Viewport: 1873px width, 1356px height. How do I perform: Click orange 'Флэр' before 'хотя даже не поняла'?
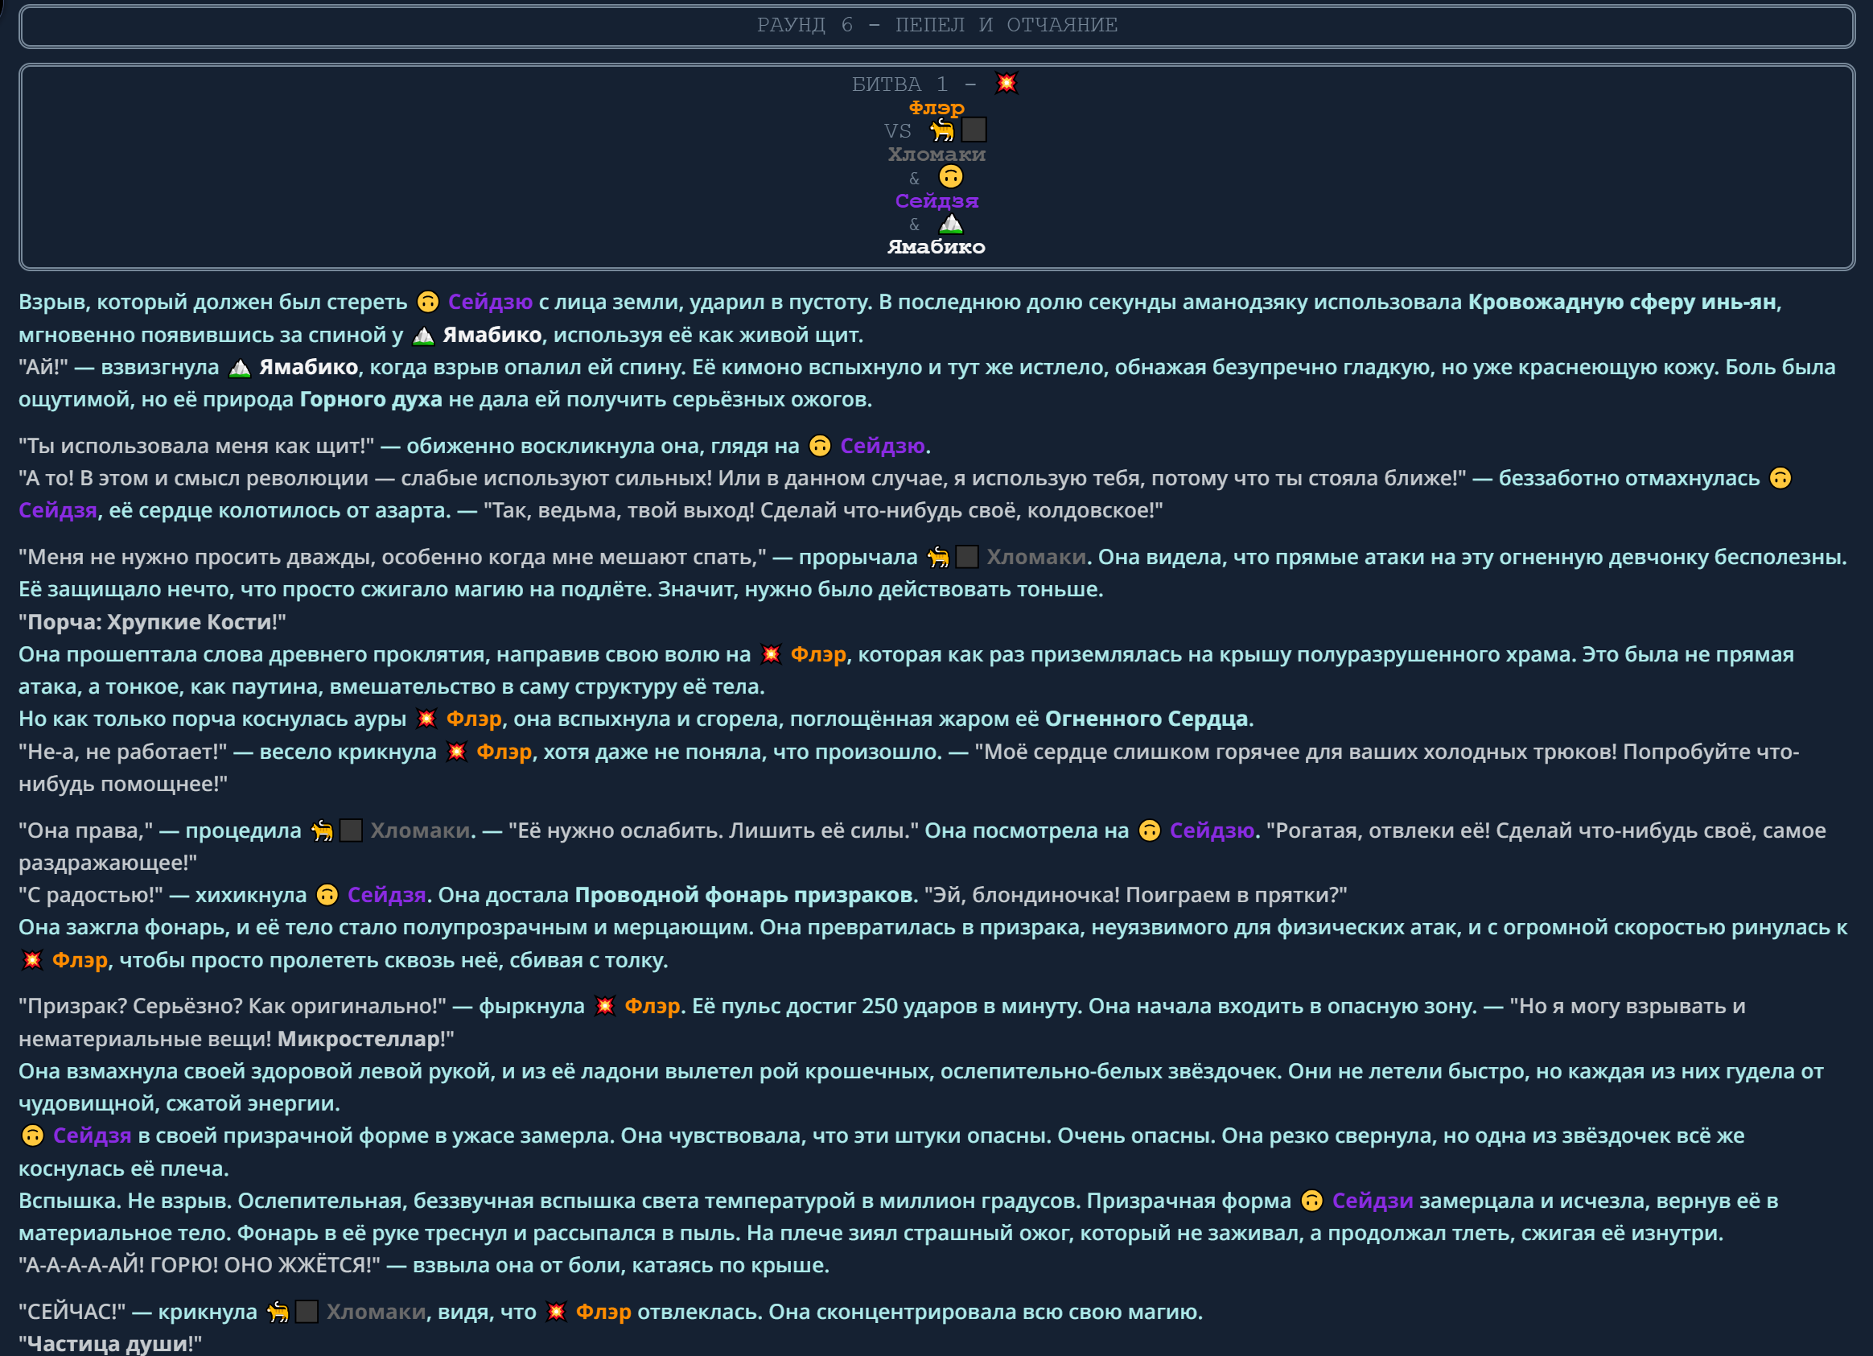point(504,752)
